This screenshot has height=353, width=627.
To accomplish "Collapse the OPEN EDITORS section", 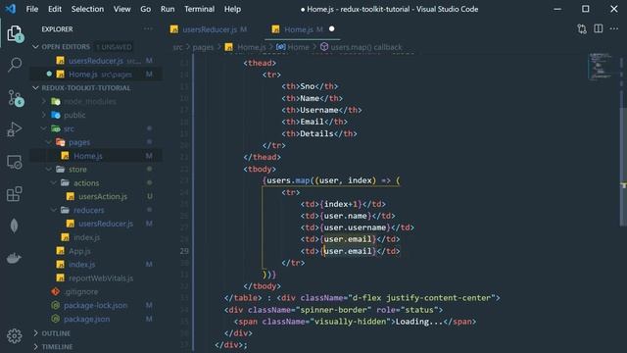I will pyautogui.click(x=35, y=47).
